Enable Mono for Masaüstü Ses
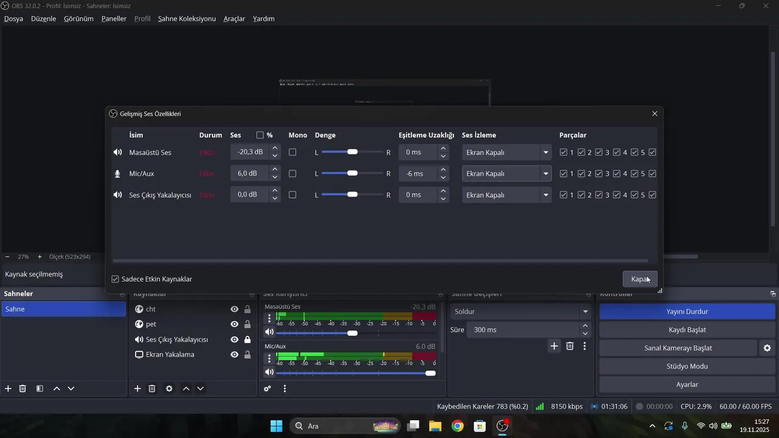The width and height of the screenshot is (779, 438). (x=293, y=152)
